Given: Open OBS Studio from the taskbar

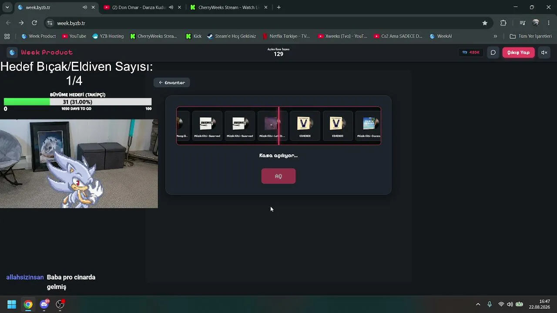Looking at the screenshot, I should [60, 304].
